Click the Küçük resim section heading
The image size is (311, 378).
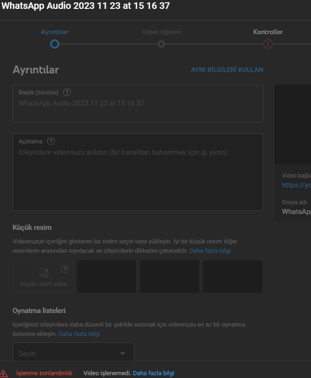pyautogui.click(x=32, y=228)
